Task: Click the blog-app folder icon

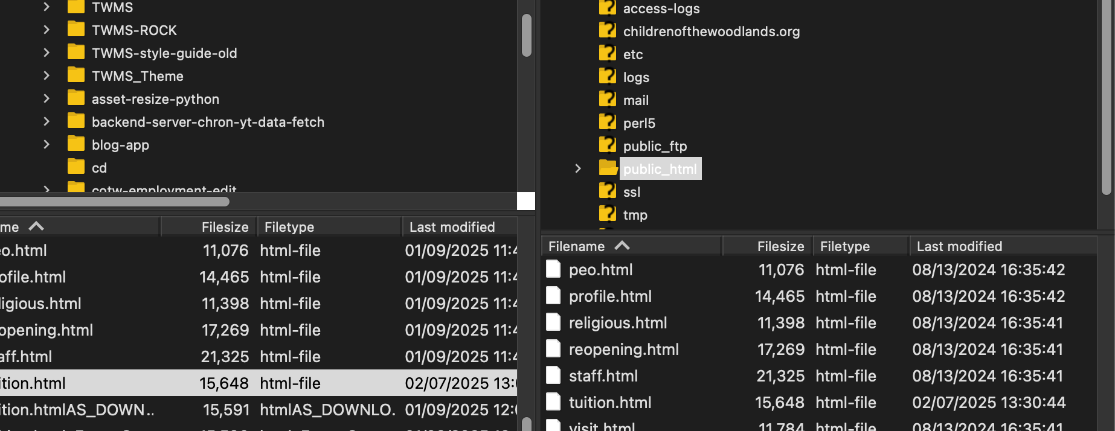Action: click(76, 144)
